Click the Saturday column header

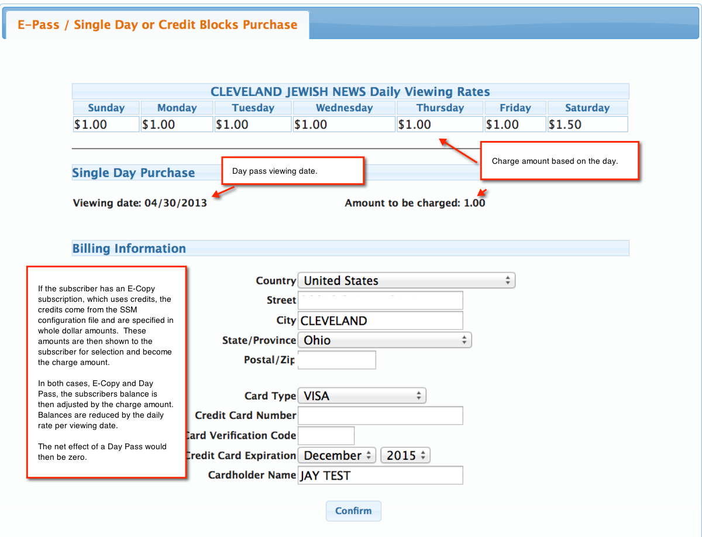587,108
